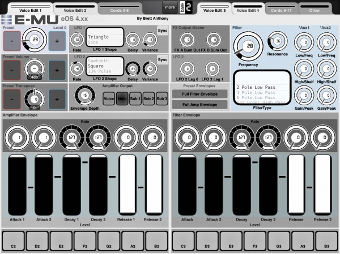
Task: Choose 4 Pole Low Pass filter type
Action: pyautogui.click(x=256, y=92)
